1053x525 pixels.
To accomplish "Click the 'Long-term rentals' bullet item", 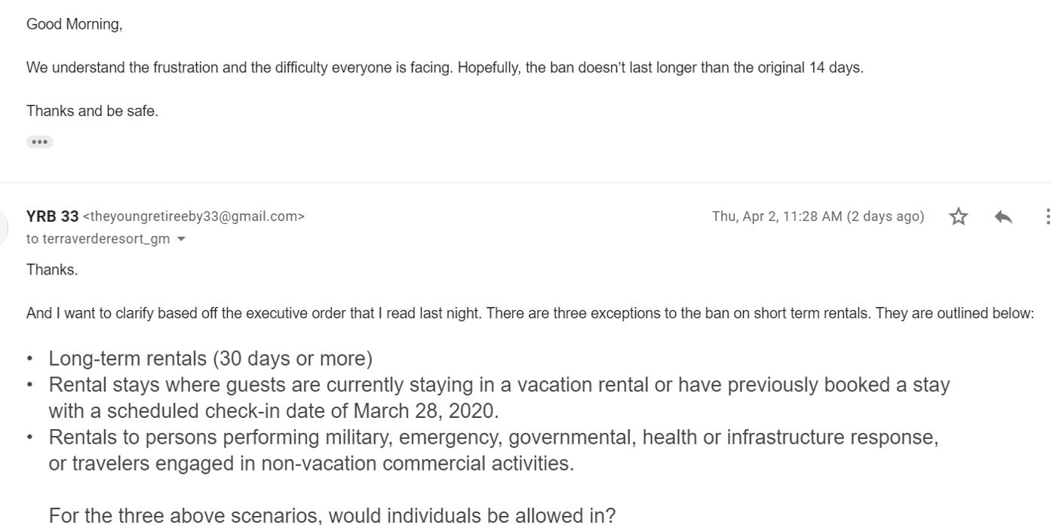I will 210,358.
